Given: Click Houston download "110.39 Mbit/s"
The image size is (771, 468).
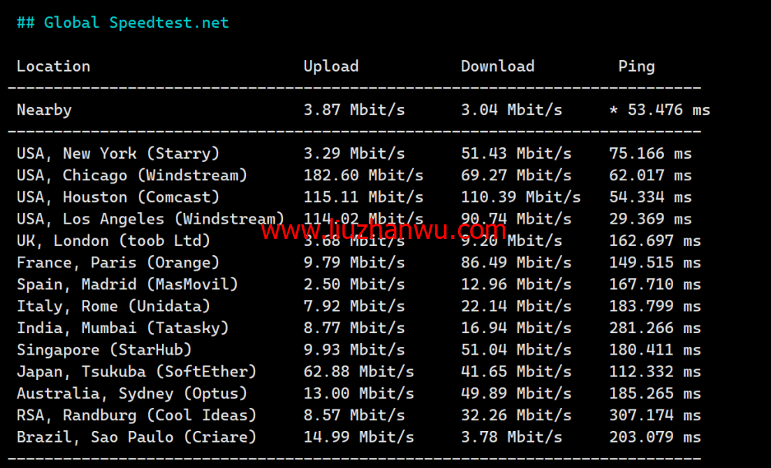Looking at the screenshot, I should (520, 197).
